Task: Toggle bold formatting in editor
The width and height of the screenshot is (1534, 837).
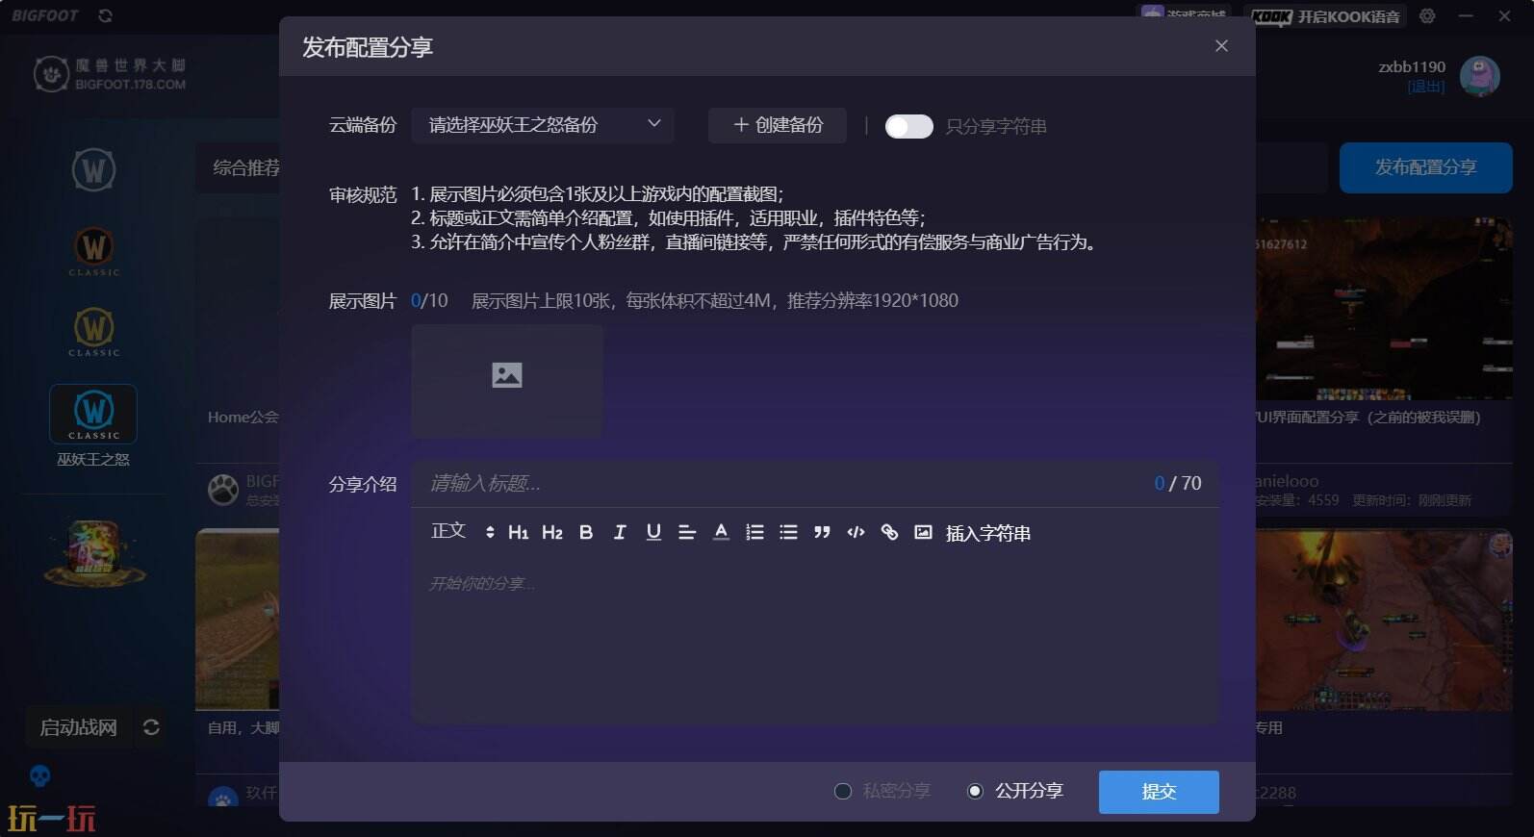Action: point(586,532)
